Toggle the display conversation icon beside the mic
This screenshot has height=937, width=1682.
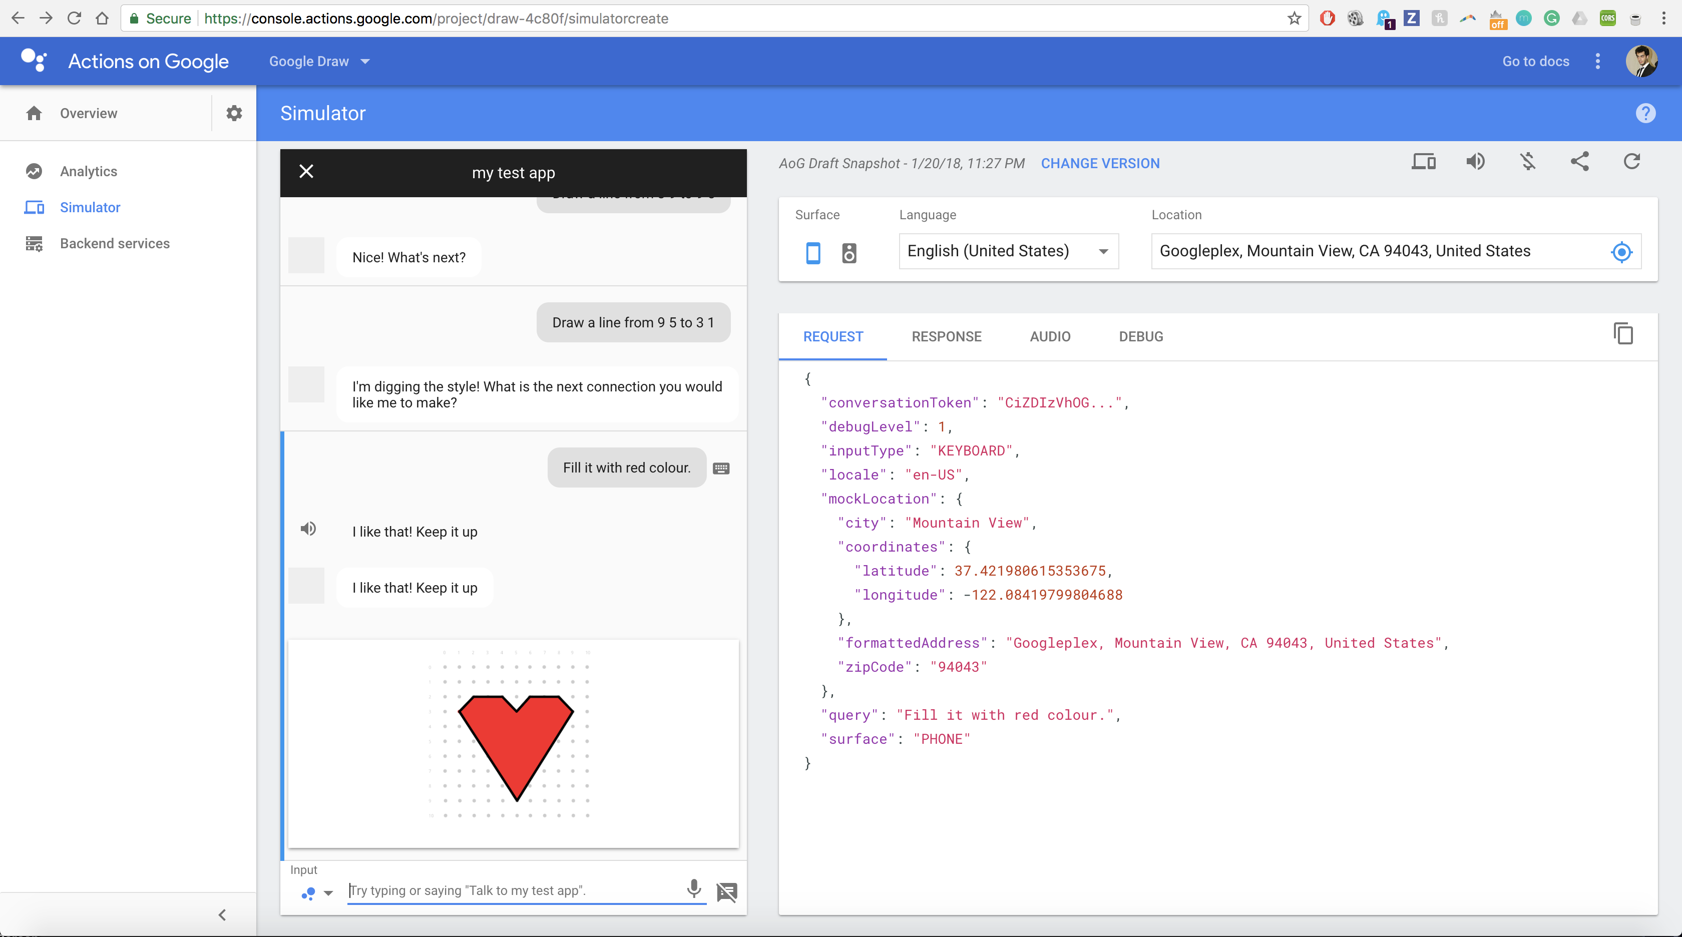(727, 891)
